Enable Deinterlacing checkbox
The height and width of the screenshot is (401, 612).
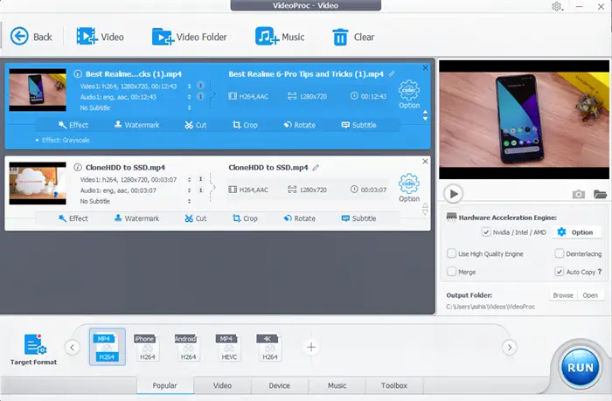click(560, 253)
